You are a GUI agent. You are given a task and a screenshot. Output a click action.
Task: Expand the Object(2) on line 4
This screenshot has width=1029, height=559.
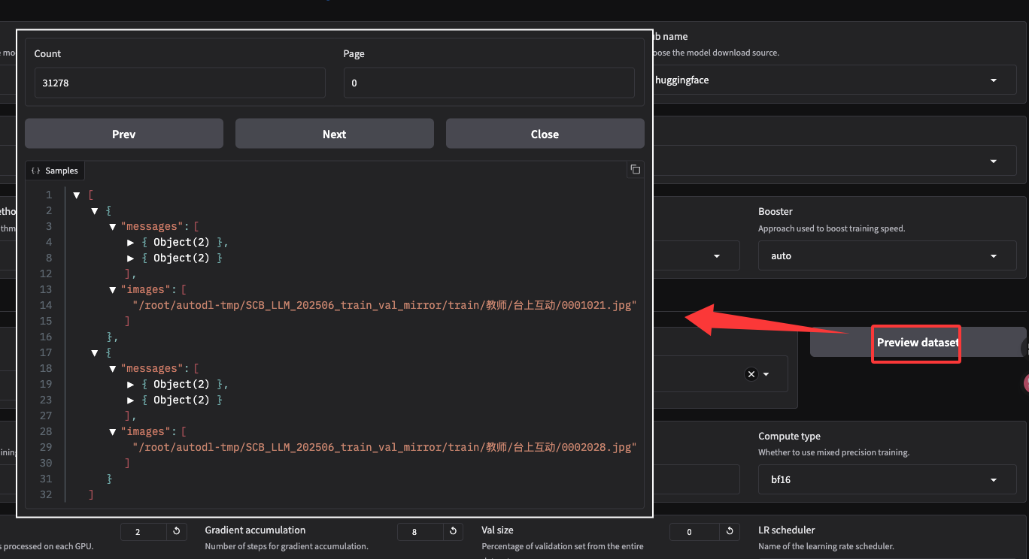click(131, 243)
